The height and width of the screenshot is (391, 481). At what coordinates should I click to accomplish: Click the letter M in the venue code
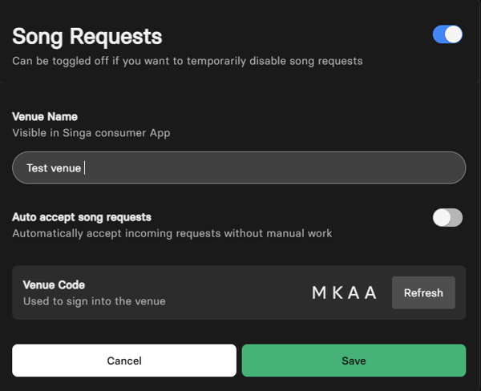click(319, 292)
